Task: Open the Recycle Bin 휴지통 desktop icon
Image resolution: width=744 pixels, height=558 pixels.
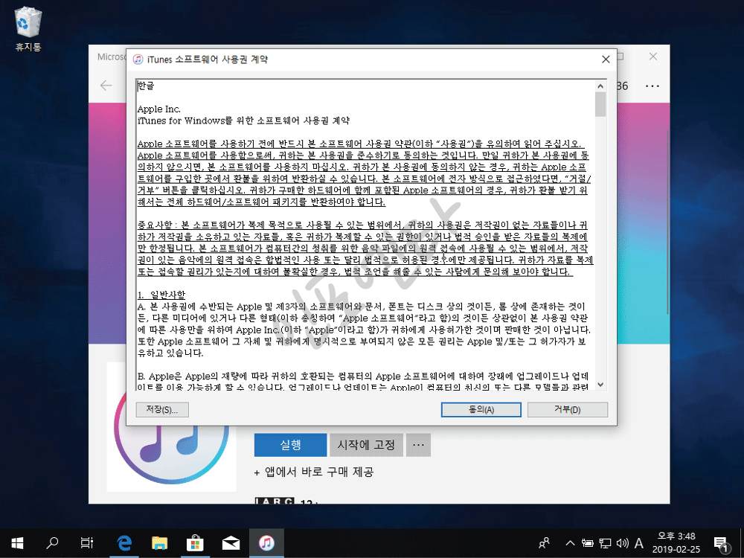Action: click(28, 28)
